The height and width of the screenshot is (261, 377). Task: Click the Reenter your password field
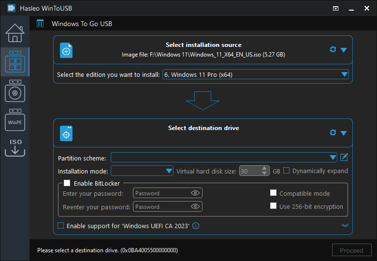point(168,206)
